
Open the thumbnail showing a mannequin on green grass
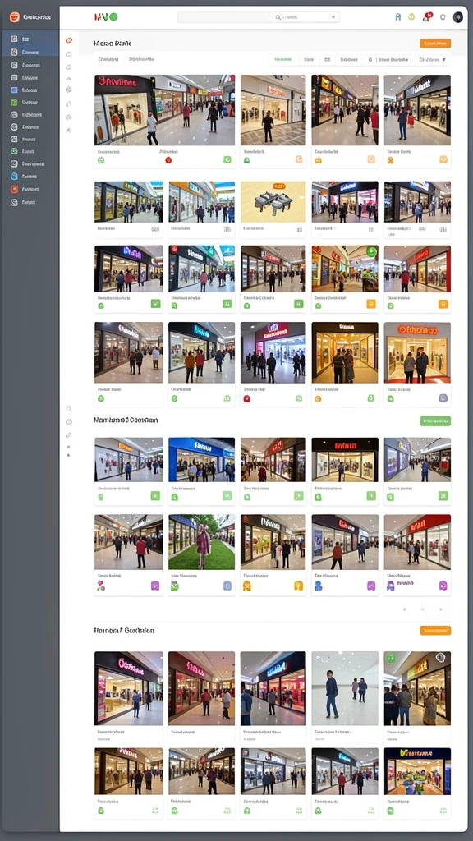click(202, 542)
